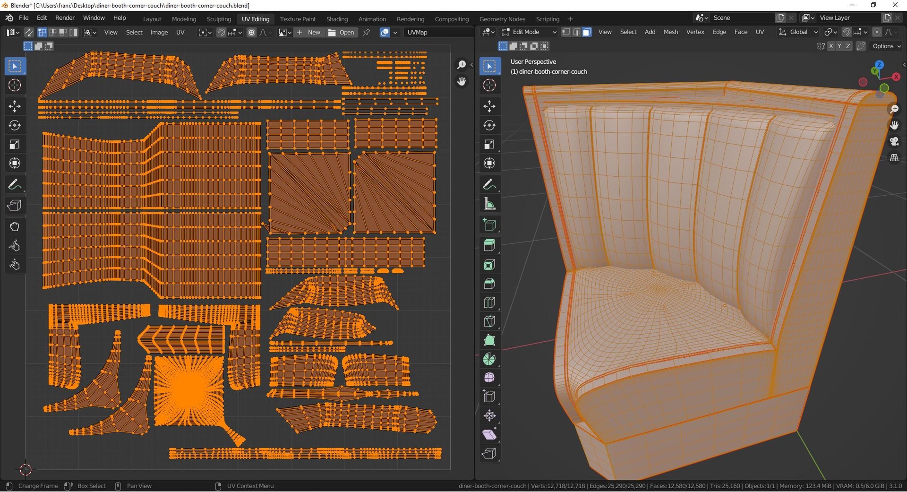Image resolution: width=907 pixels, height=492 pixels.
Task: Select the Cursor tool in UV editor toolbar
Action: pos(15,85)
